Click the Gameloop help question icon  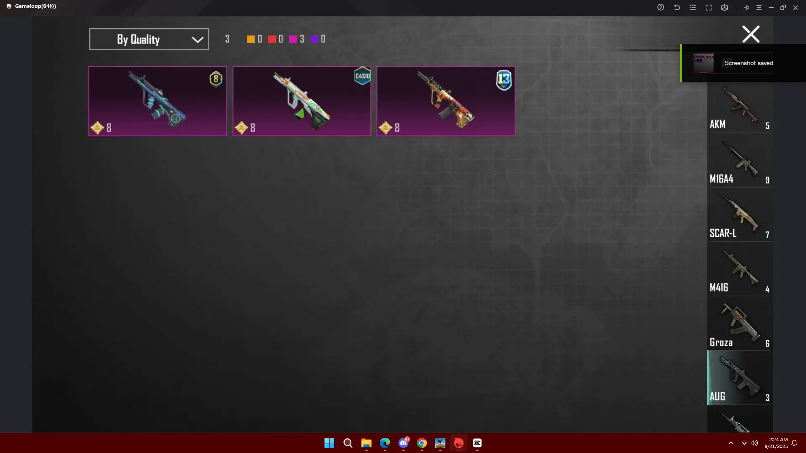tap(661, 8)
